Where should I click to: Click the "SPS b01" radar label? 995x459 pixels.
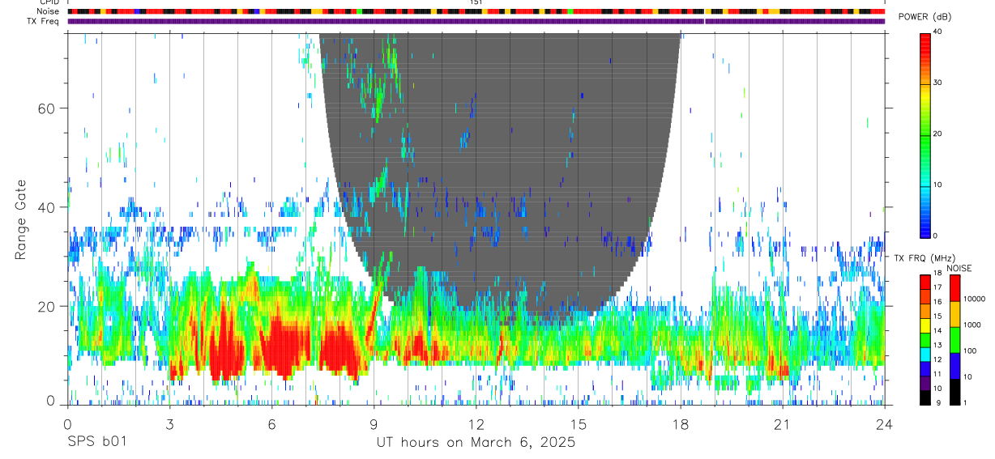pyautogui.click(x=96, y=442)
